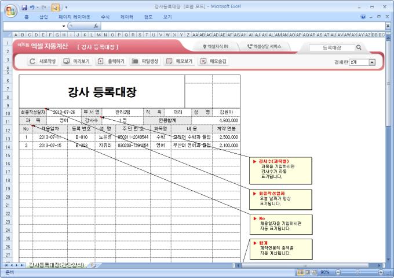Select the 2013-07-26 date cell
This screenshot has height=278, width=394.
(64, 112)
